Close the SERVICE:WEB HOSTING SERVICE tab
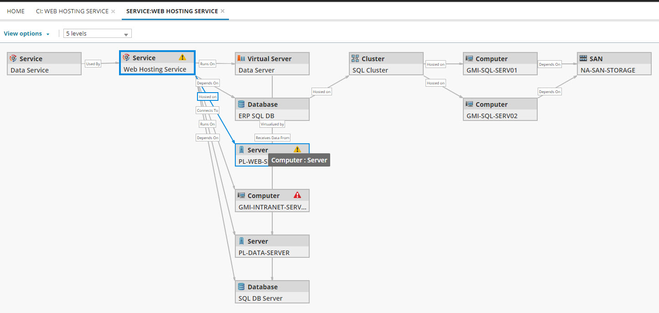Screen dimensions: 659x313 pyautogui.click(x=223, y=11)
